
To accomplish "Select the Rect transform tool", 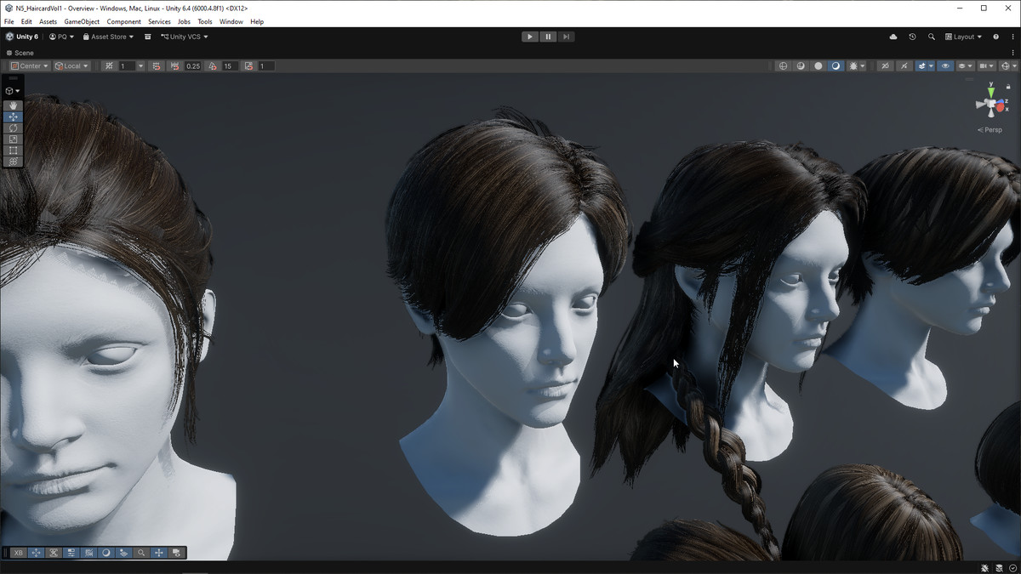I will point(13,150).
